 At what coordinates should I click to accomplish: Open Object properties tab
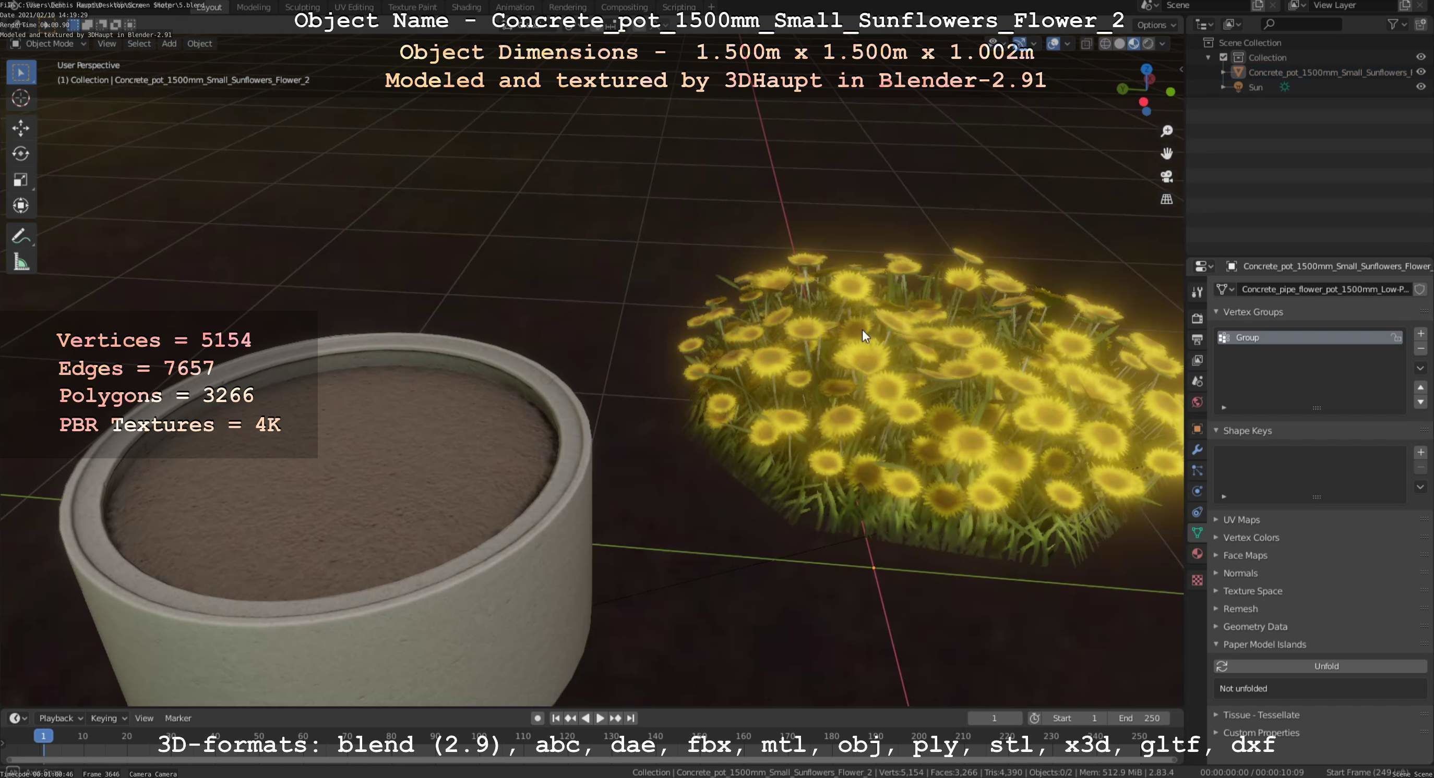(x=1197, y=429)
